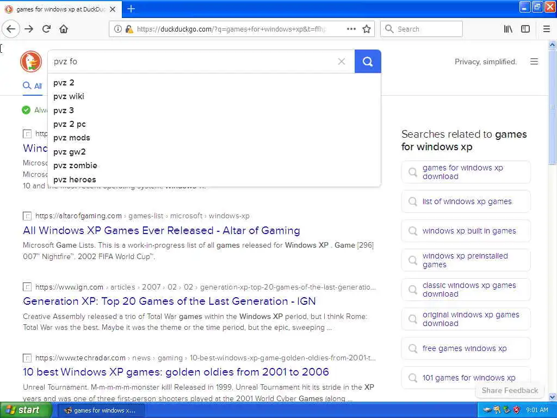Search related "windows xp preinstalled games"
557x418 pixels.
pos(466,260)
